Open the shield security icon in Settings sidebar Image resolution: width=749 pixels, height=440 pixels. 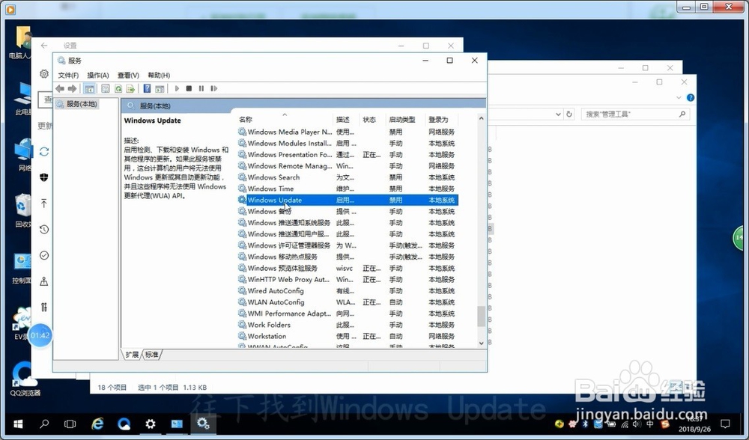tap(44, 177)
